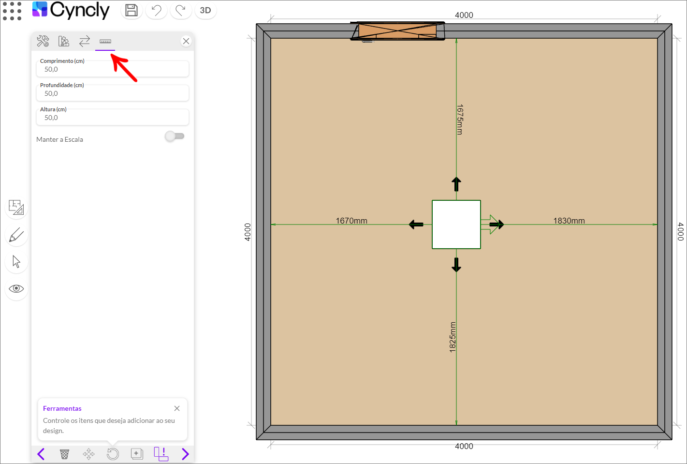The image size is (687, 464).
Task: Nudge item left with the left arrow
Action: pos(416,225)
